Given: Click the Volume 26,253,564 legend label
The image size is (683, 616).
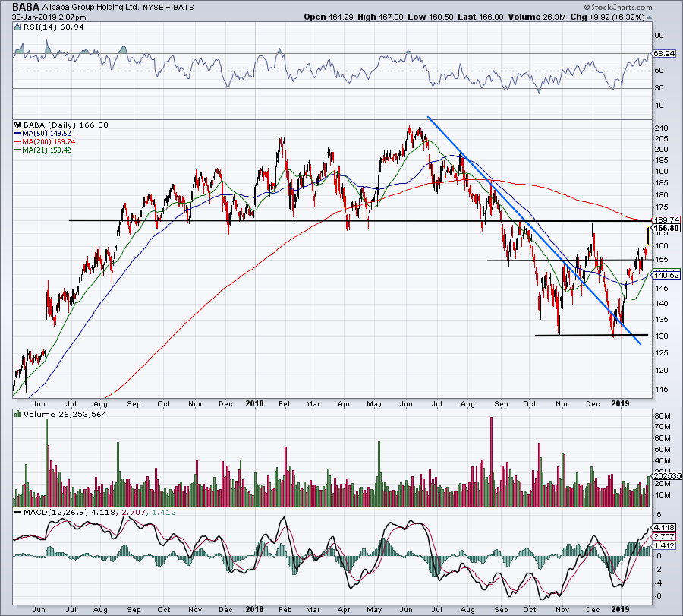Looking at the screenshot, I should tap(65, 414).
